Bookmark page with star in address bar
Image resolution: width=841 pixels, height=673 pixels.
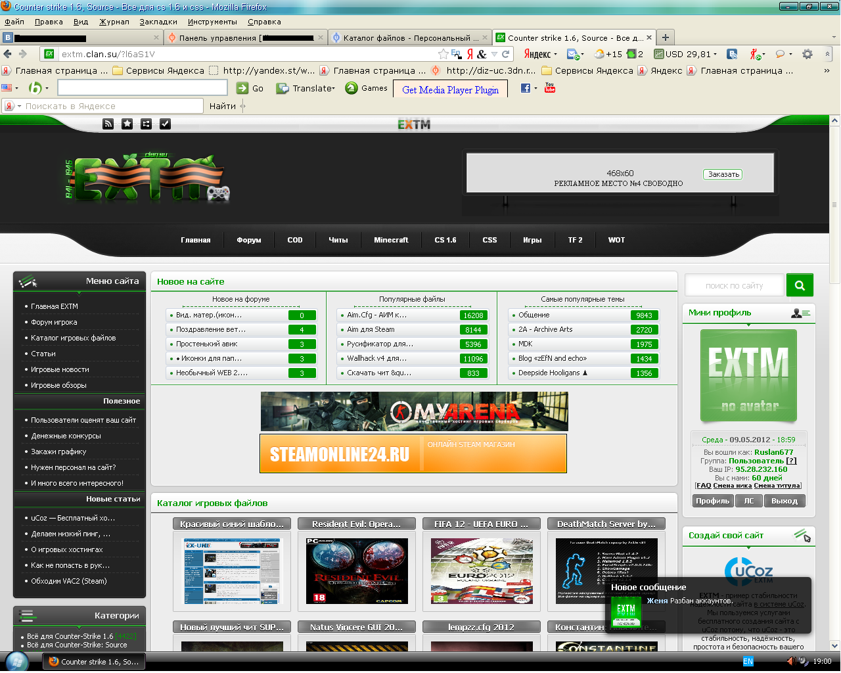click(443, 54)
